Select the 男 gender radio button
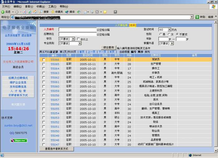Image resolution: width=218 pixels, height=158 pixels. click(161, 34)
